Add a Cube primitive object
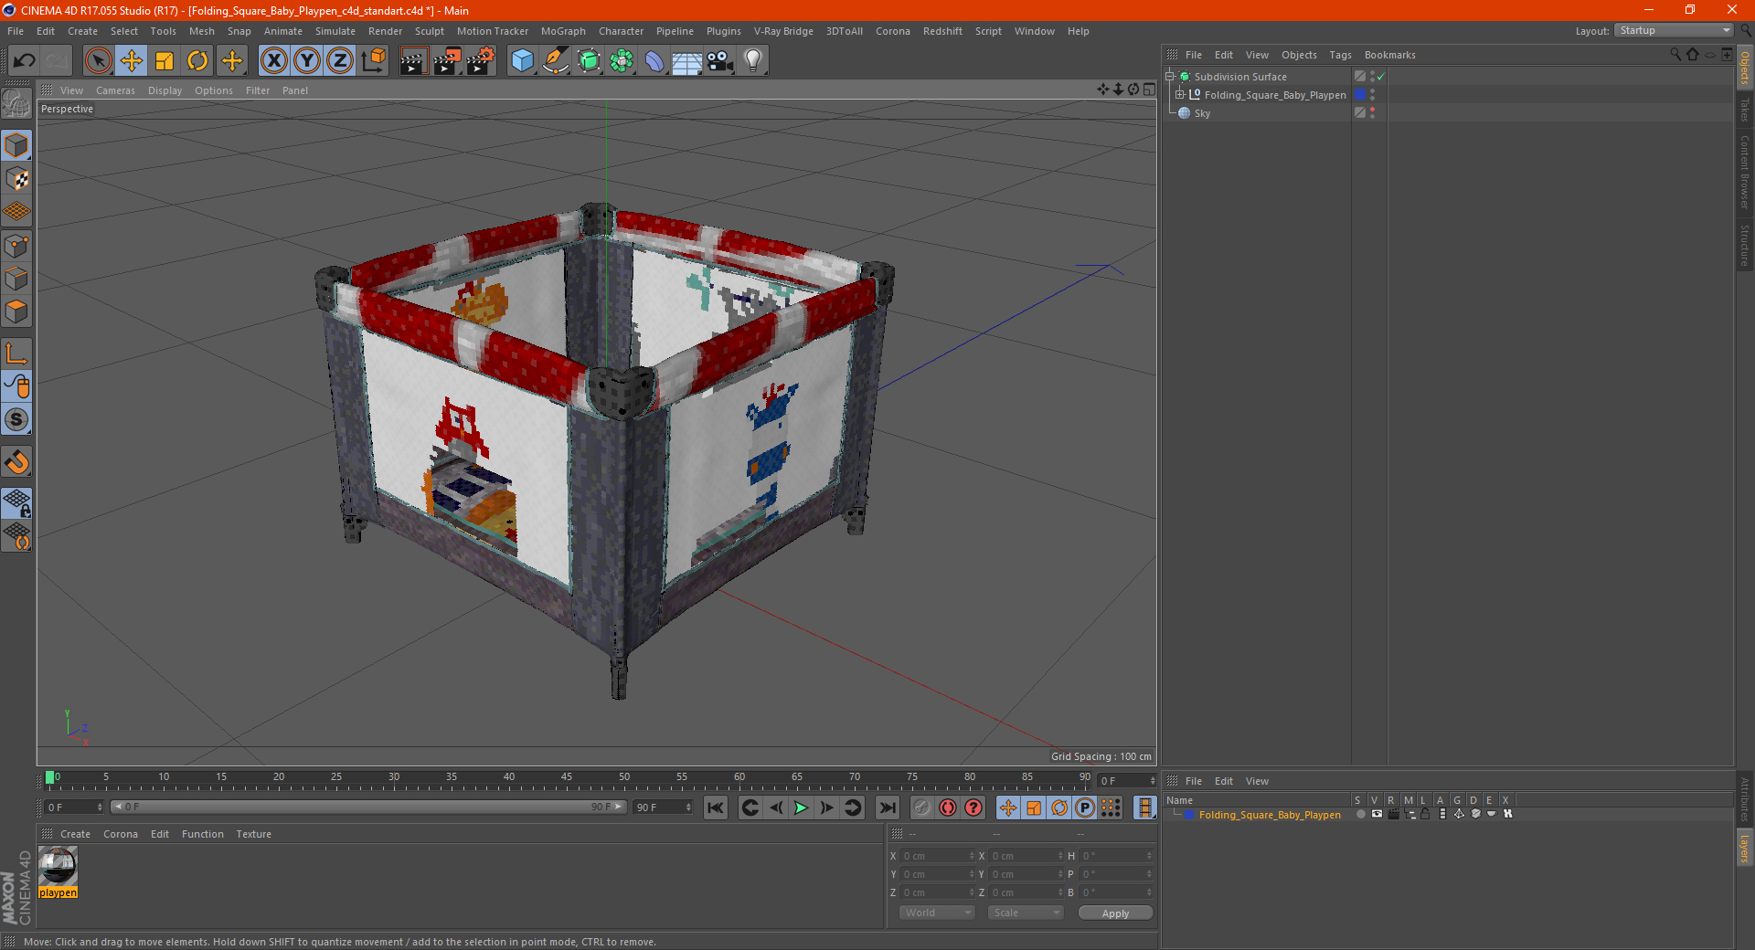This screenshot has height=950, width=1755. pyautogui.click(x=522, y=61)
